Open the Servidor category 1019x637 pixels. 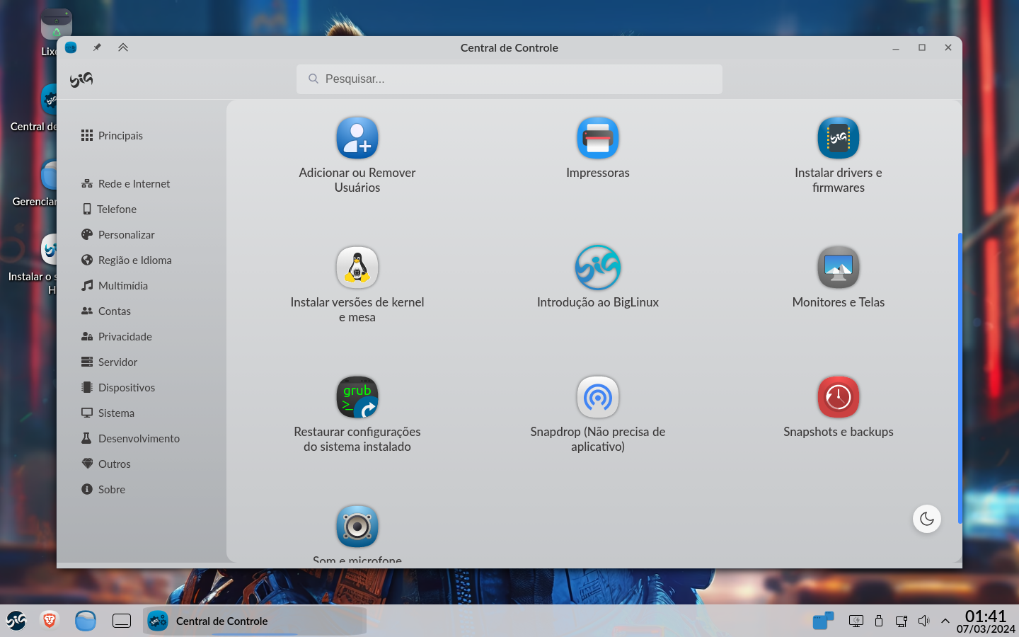point(110,362)
